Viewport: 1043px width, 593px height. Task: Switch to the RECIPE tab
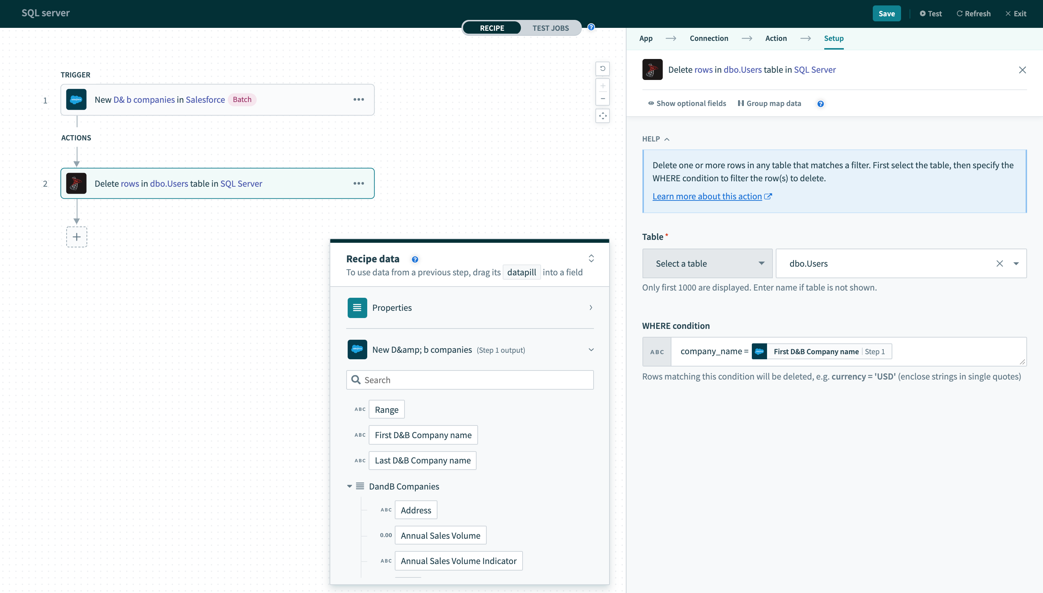[492, 28]
